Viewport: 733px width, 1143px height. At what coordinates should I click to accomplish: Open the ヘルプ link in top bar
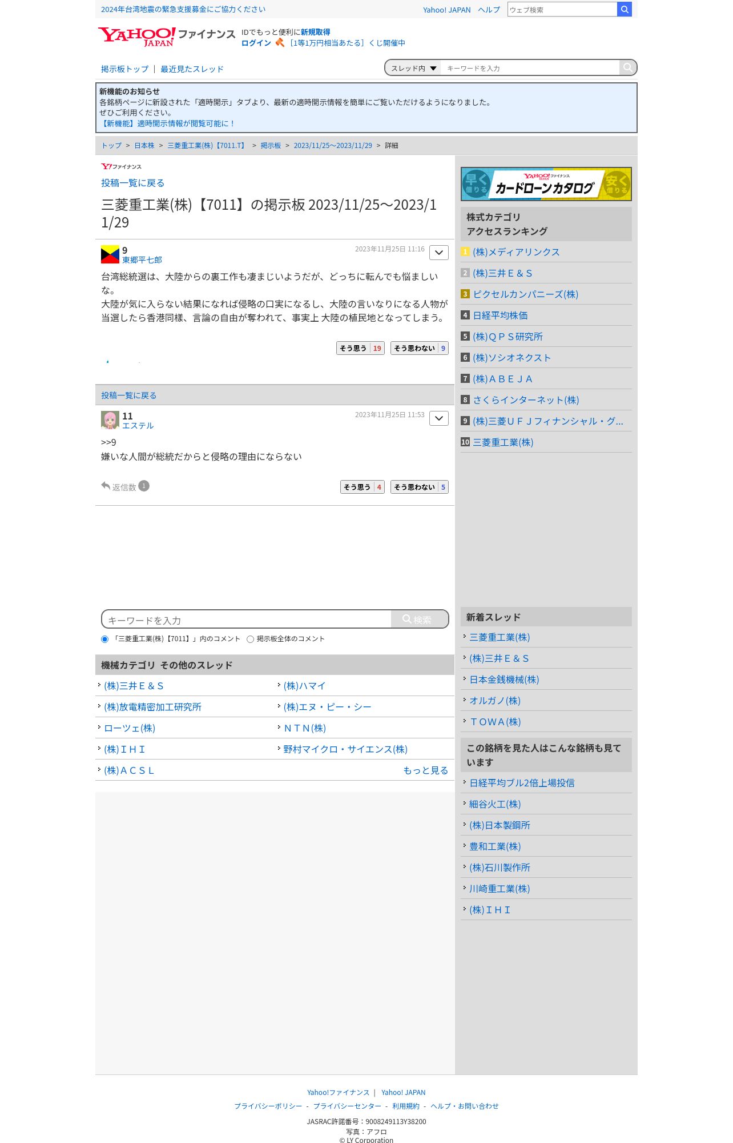click(x=489, y=10)
